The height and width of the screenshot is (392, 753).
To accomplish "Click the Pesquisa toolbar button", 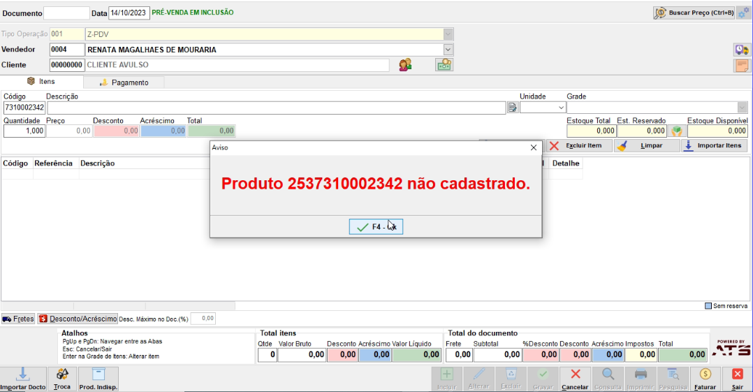I will click(x=673, y=379).
